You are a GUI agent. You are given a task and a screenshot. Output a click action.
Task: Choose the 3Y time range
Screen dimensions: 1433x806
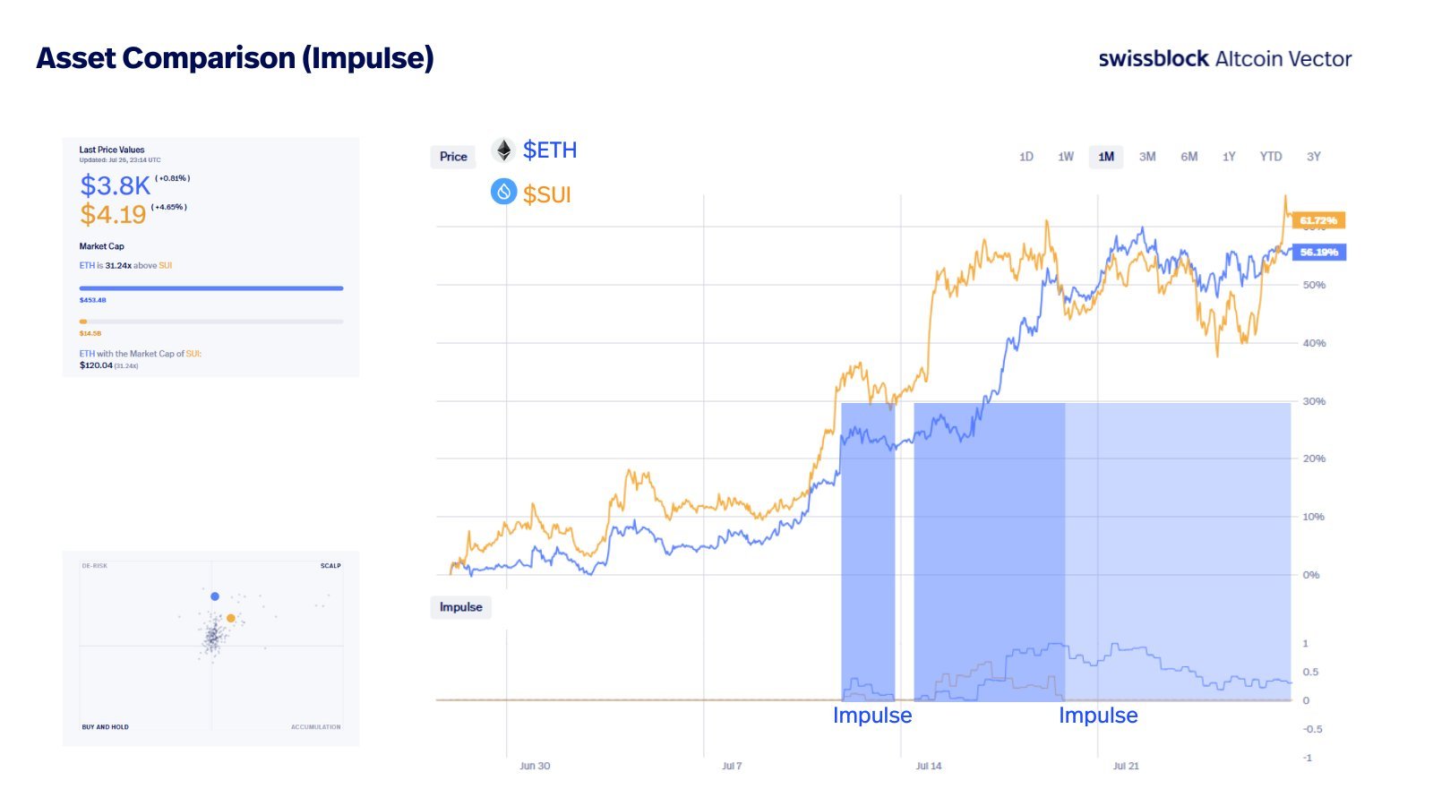[x=1313, y=157]
